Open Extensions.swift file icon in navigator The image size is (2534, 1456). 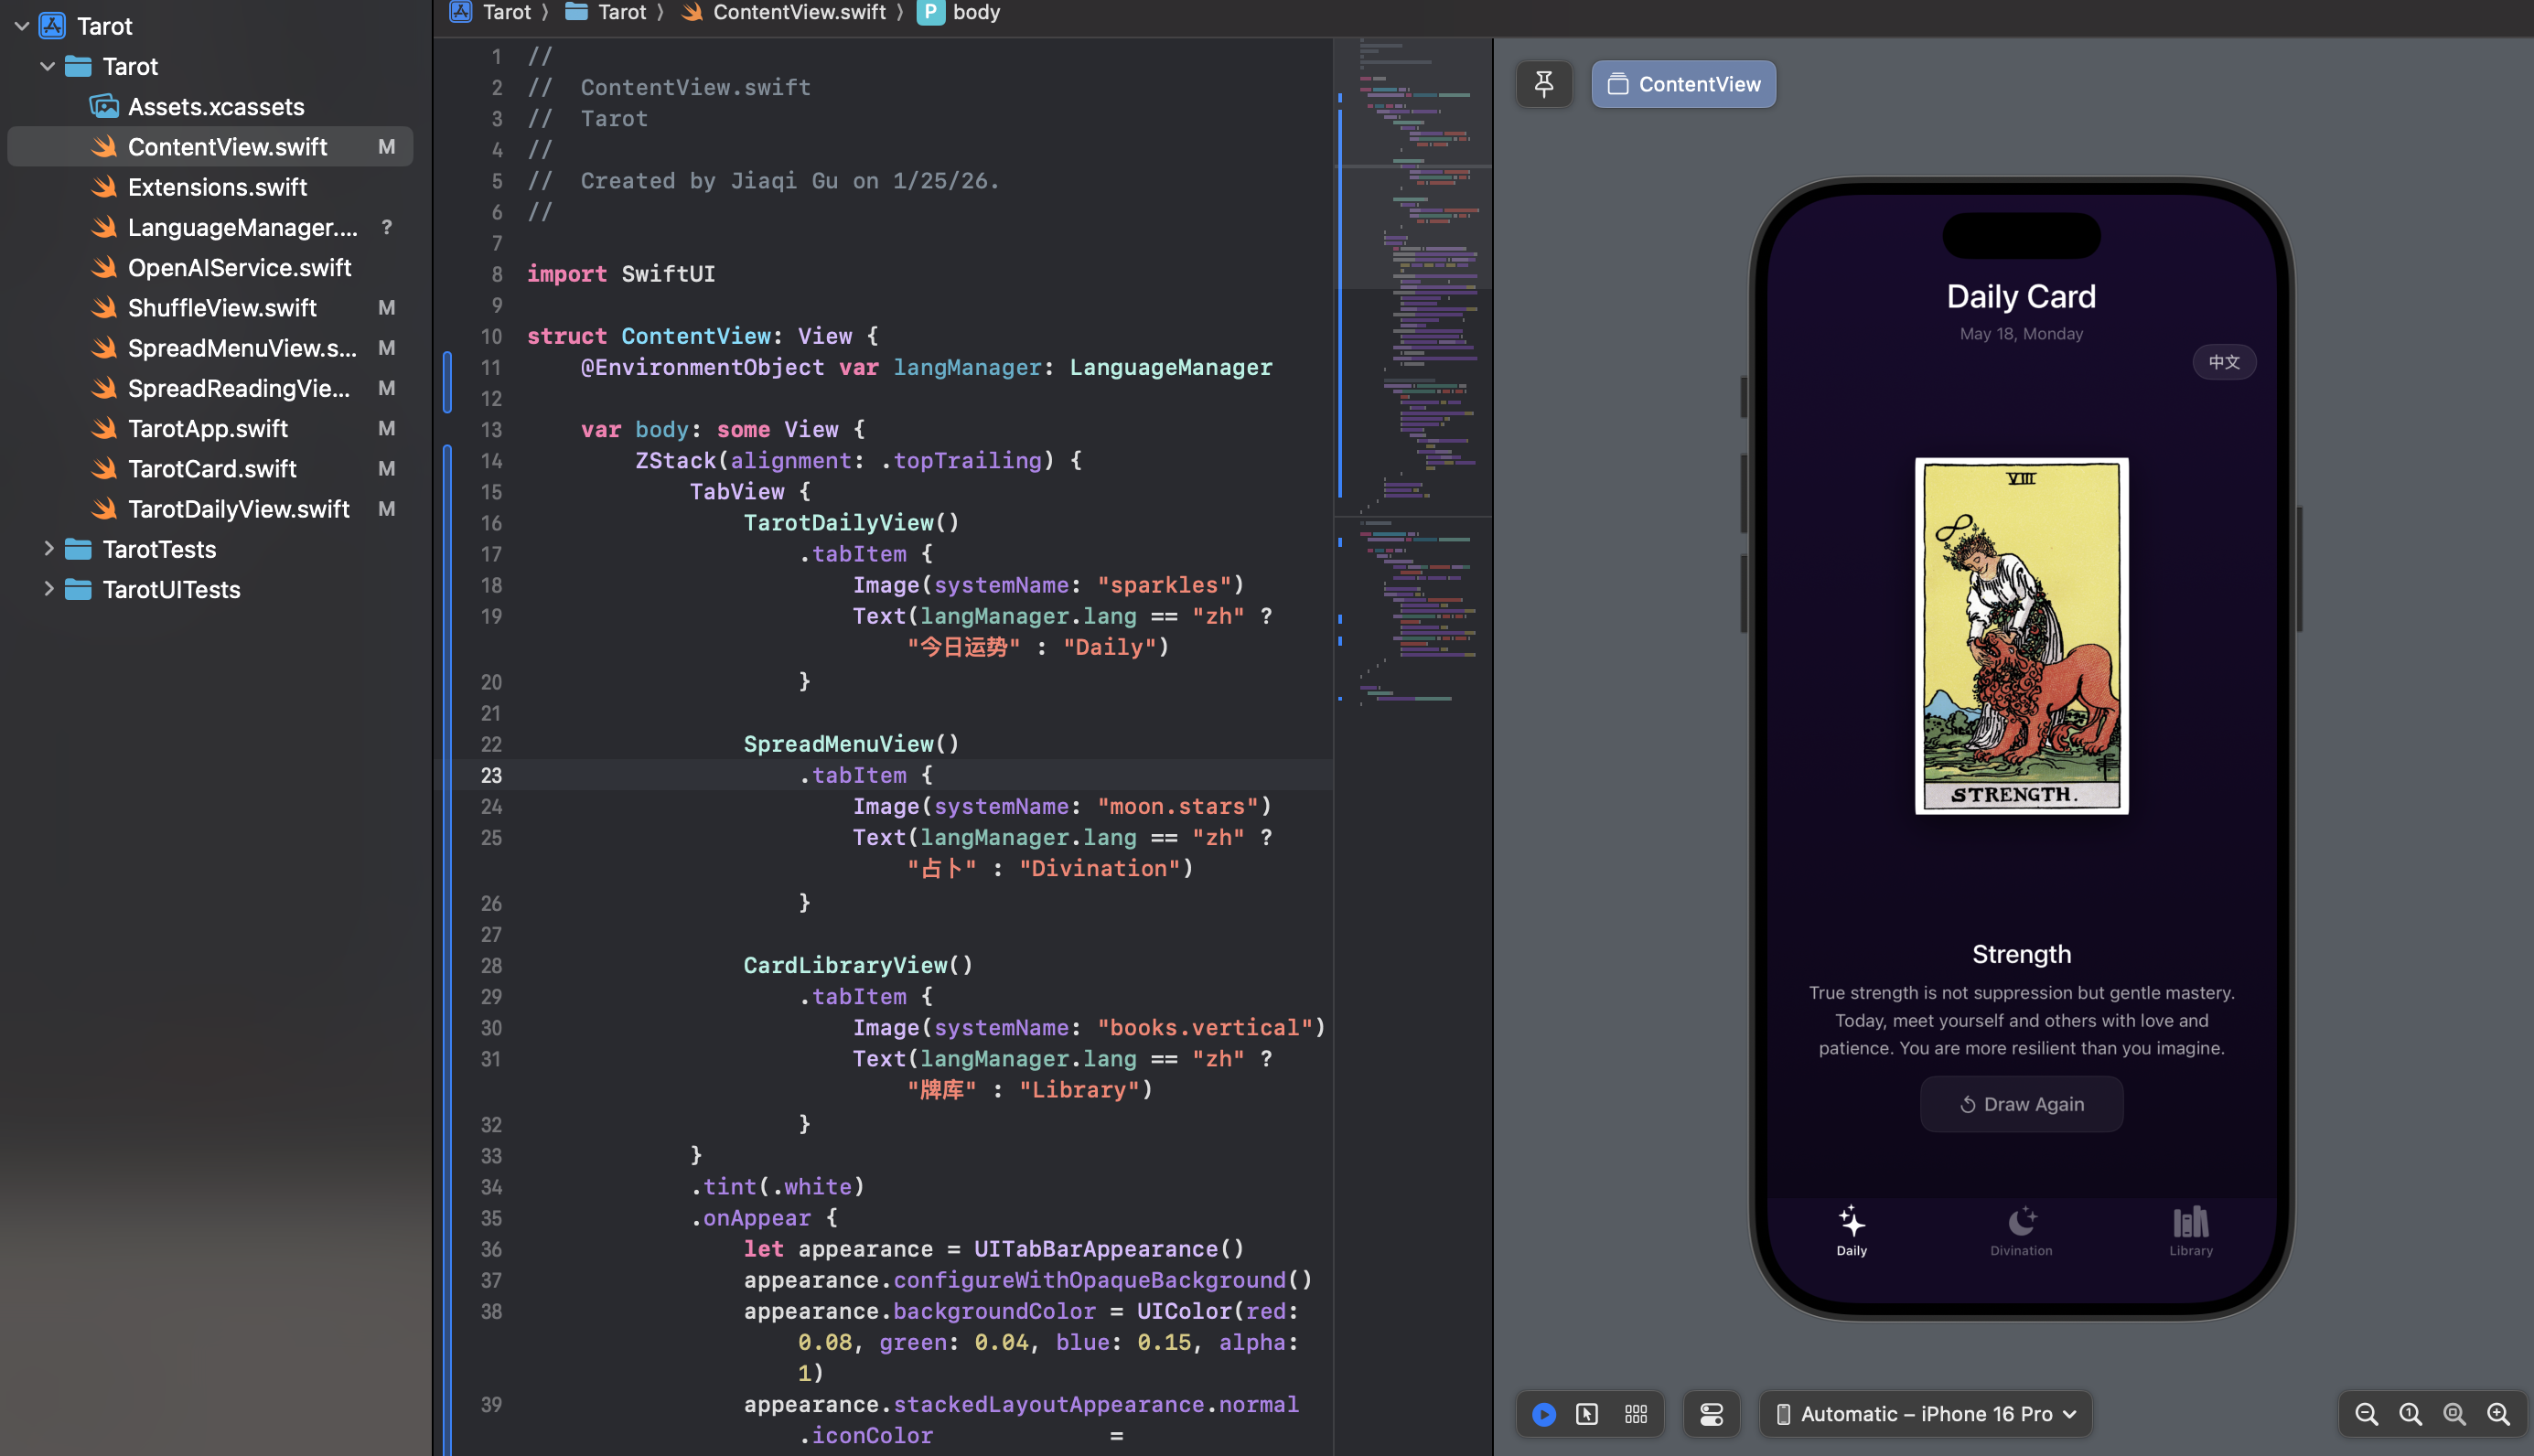[104, 187]
